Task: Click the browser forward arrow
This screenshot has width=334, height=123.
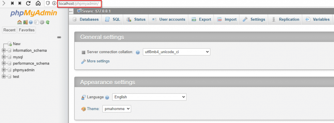Action: pos(4,3)
